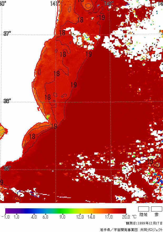The image size is (163, 232).
Task: Select the 1.0 scale tick label
Action: 17,217
